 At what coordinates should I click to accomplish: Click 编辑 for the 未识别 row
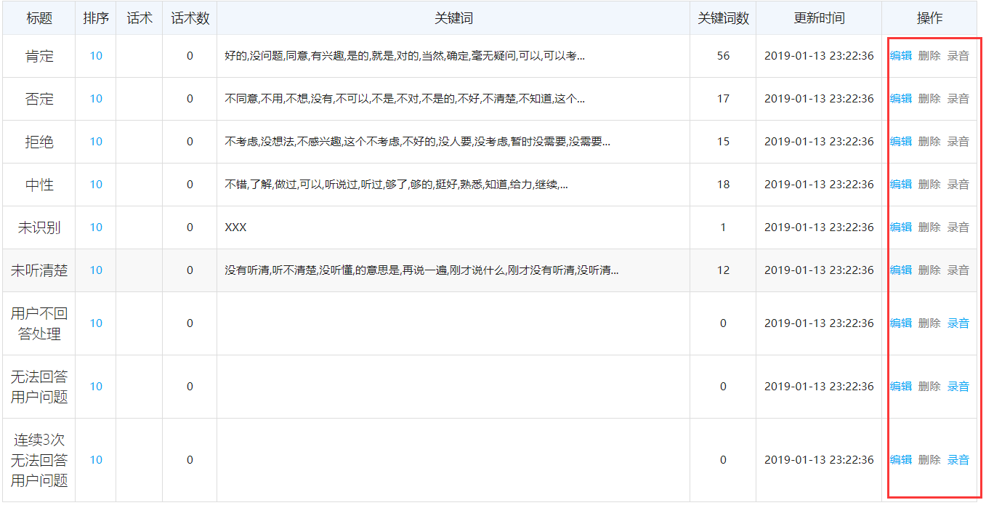click(x=900, y=227)
